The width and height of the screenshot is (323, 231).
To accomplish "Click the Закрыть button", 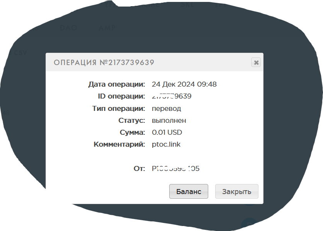I will (x=237, y=191).
